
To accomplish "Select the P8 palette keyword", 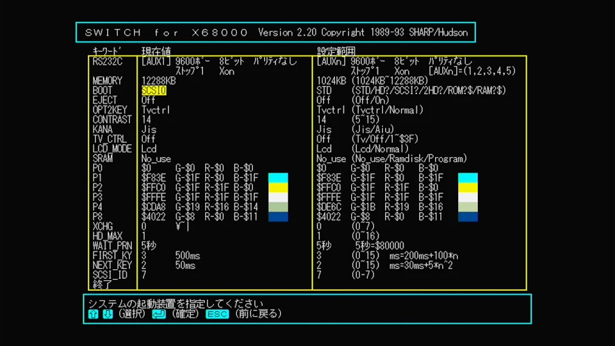I will (x=97, y=217).
